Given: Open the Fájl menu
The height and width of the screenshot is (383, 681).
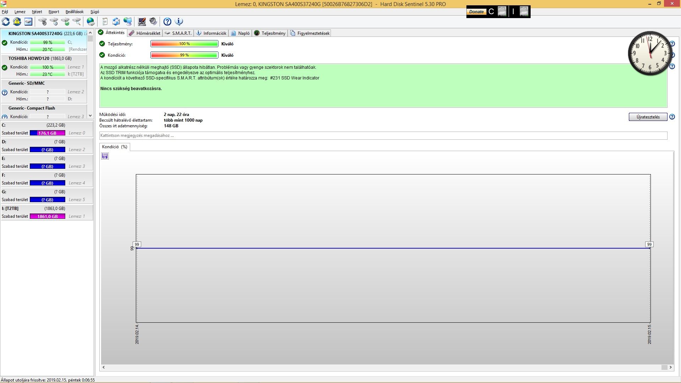Looking at the screenshot, I should (5, 12).
